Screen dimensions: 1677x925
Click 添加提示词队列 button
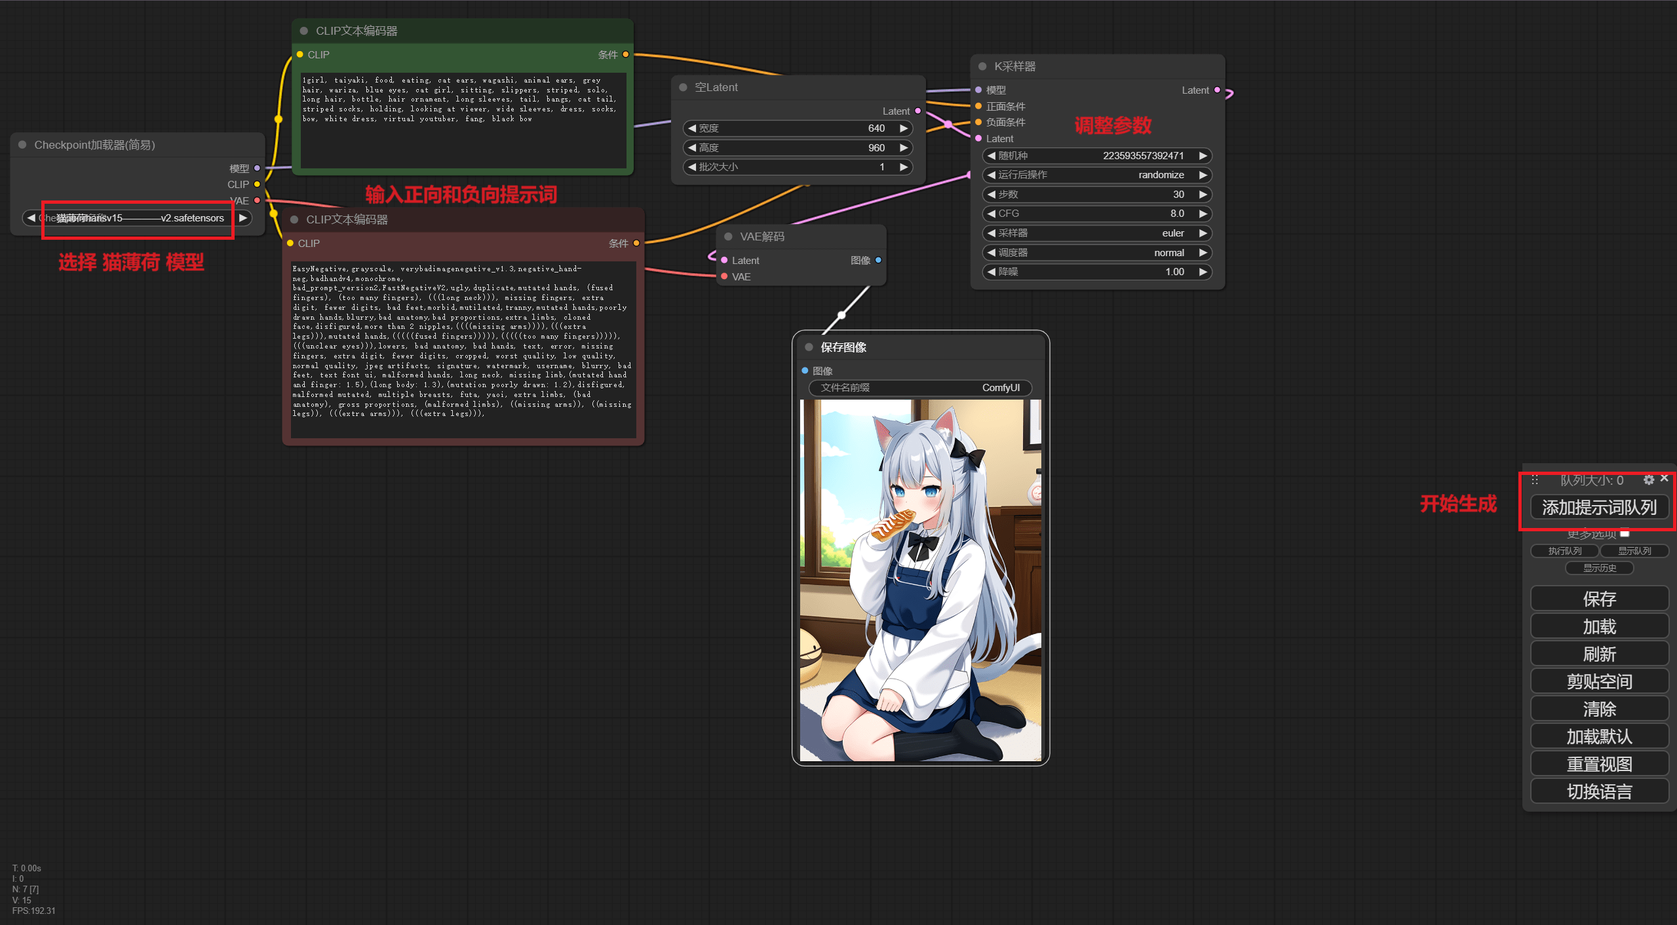click(x=1599, y=508)
